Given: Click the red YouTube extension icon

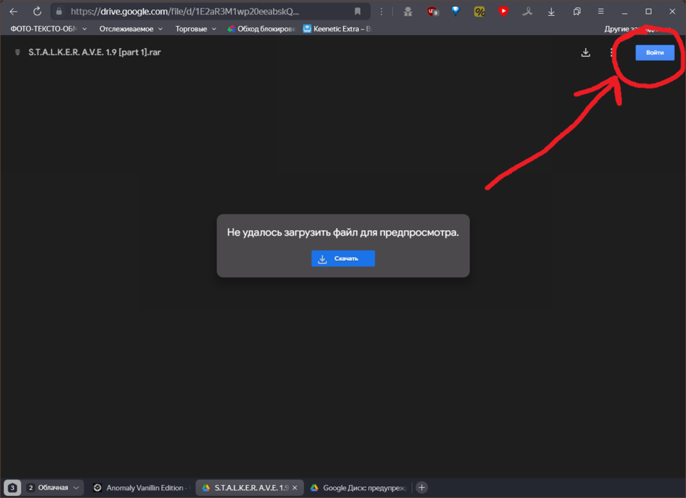Looking at the screenshot, I should pos(504,12).
